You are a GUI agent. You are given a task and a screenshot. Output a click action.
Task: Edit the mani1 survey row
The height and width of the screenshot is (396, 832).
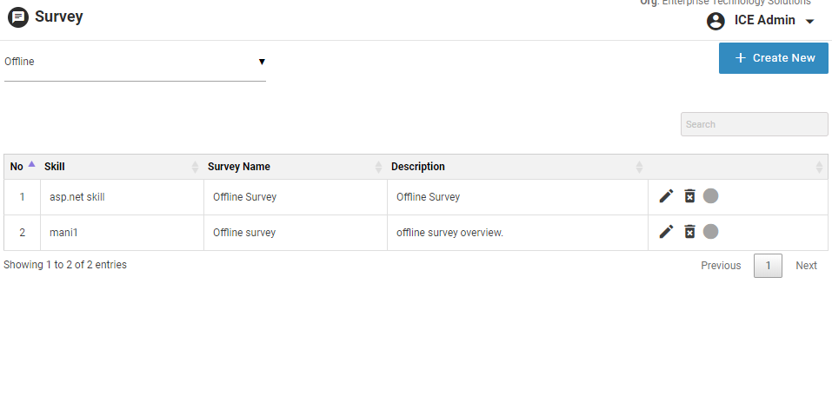pyautogui.click(x=666, y=231)
